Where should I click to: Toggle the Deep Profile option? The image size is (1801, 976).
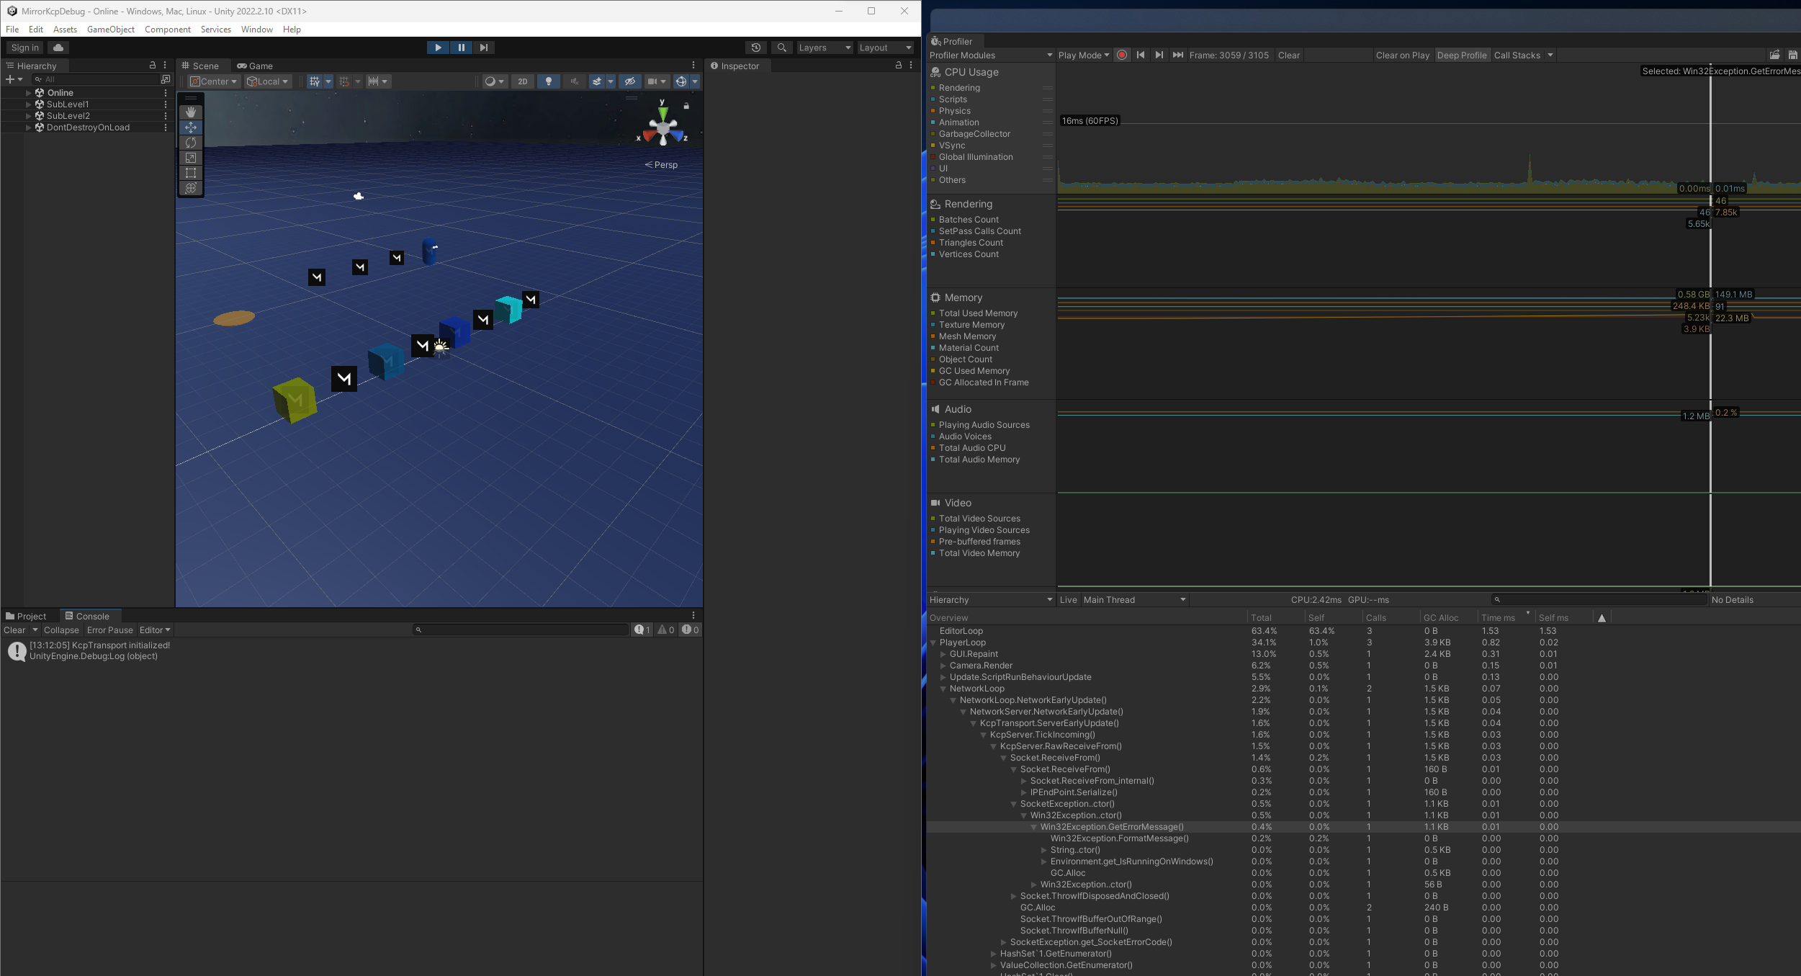coord(1461,55)
